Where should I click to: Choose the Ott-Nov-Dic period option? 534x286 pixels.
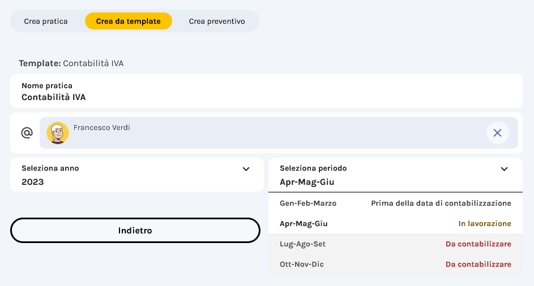pos(302,264)
